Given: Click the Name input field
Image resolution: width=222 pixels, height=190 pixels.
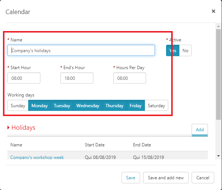Looking at the screenshot, I should pyautogui.click(x=81, y=50).
